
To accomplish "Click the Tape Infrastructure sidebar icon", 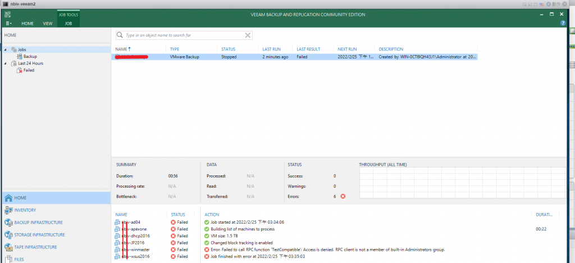I will pos(8,247).
